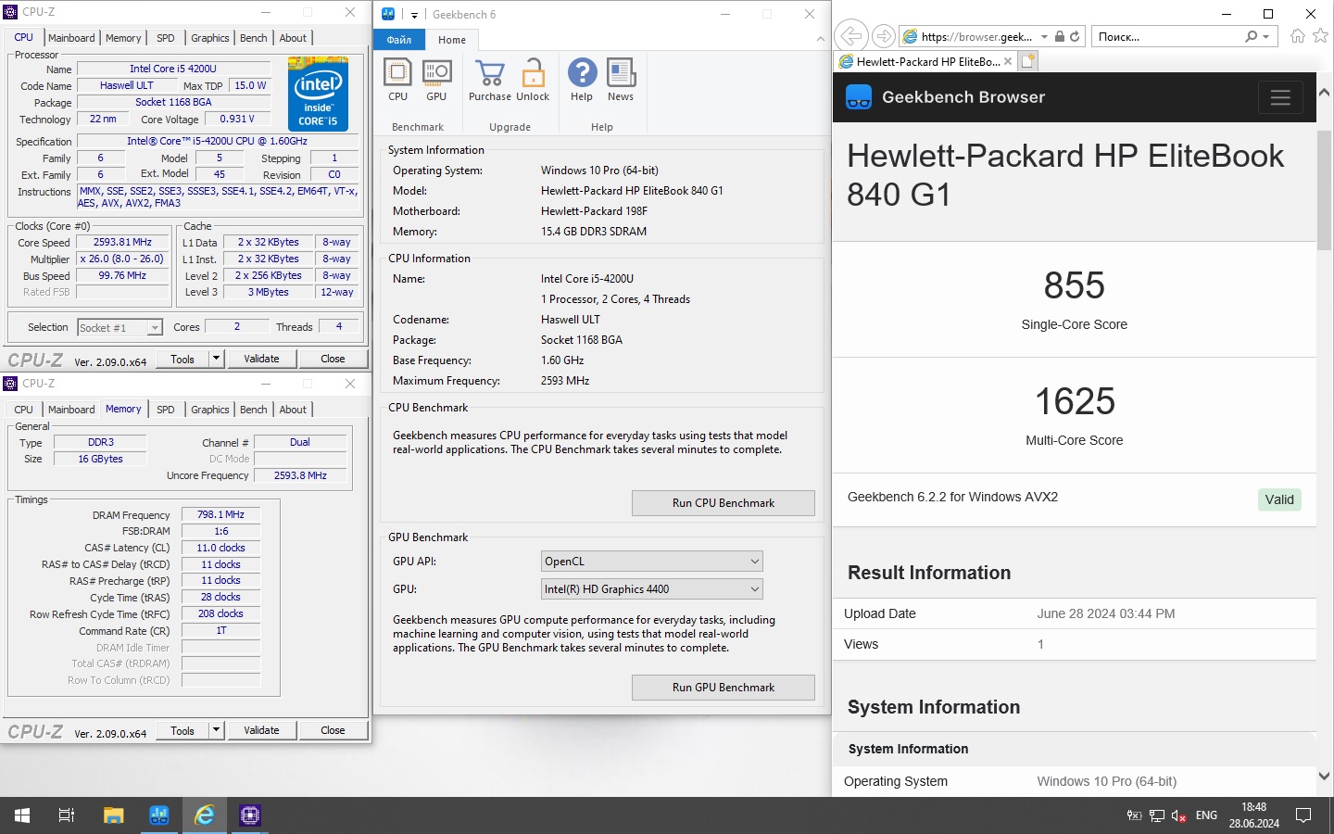Click Validate in top CPU-Z window

261,359
